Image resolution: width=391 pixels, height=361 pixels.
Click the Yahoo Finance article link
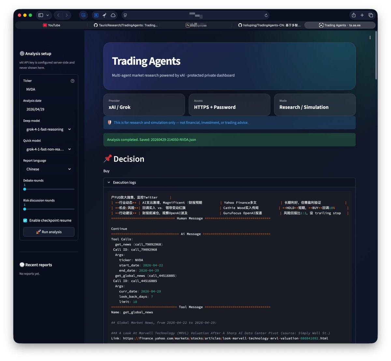(x=225, y=338)
